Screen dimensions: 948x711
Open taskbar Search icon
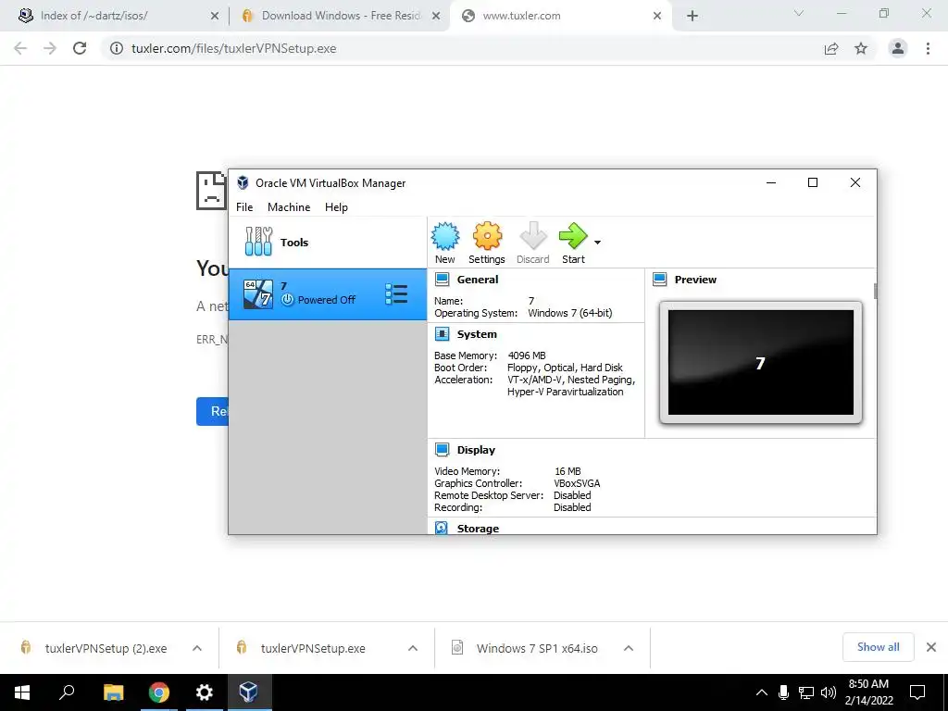(x=67, y=692)
